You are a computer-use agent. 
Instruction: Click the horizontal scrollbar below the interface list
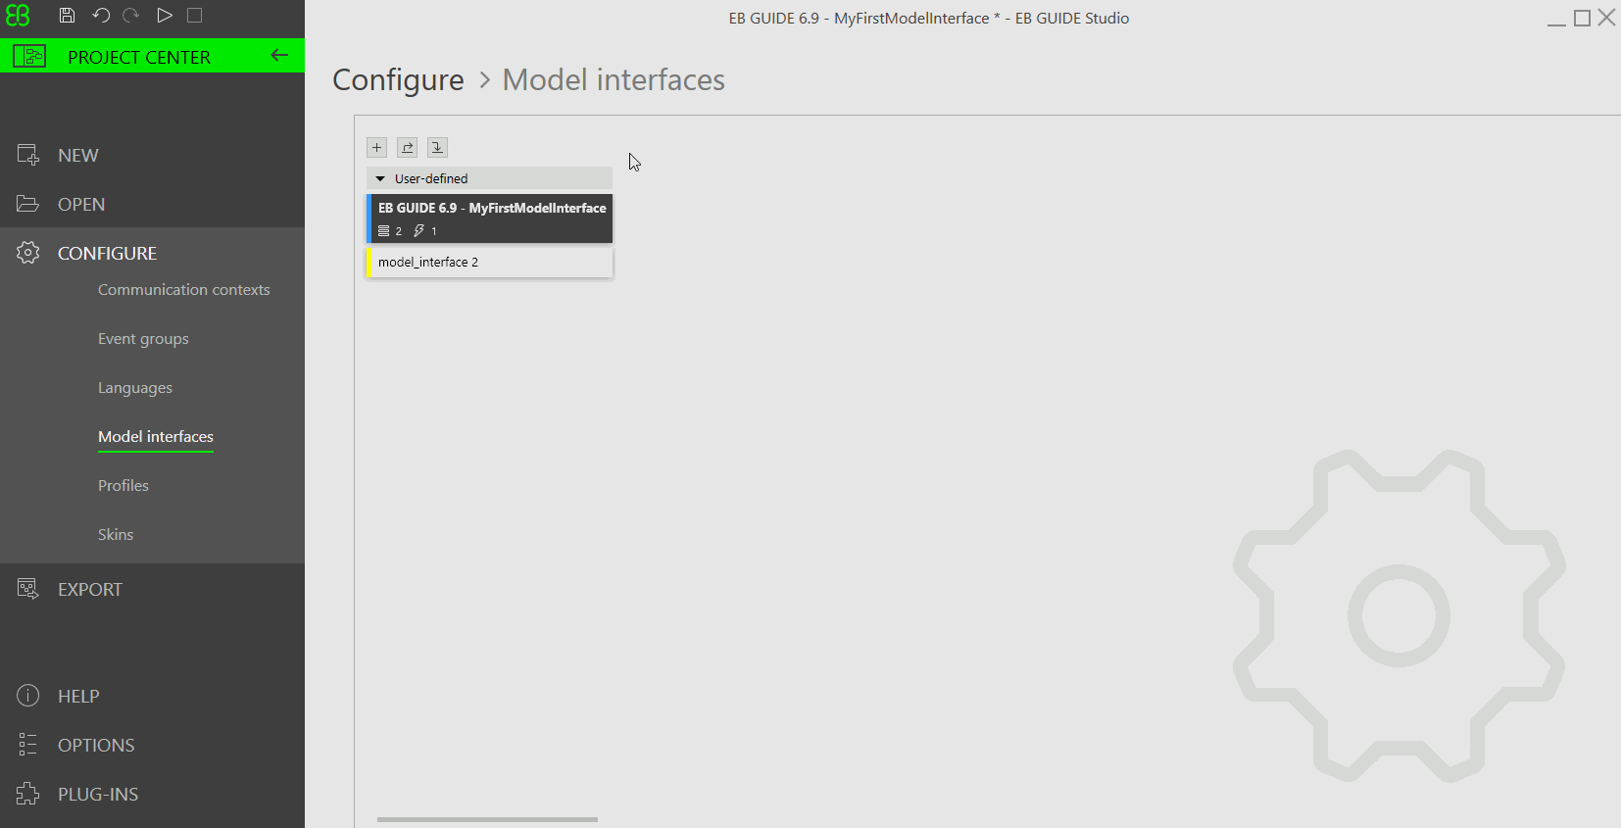coord(487,819)
